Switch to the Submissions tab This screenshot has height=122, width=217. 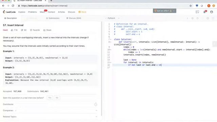pos(53,18)
